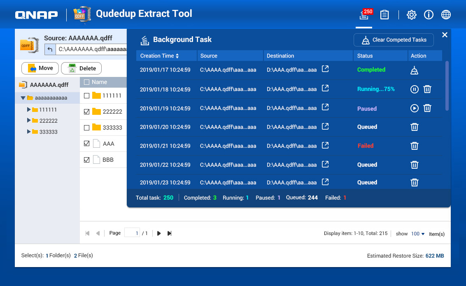The width and height of the screenshot is (466, 286).
Task: Collapse the aaaaaaaaaaa tree folder
Action: [23, 98]
